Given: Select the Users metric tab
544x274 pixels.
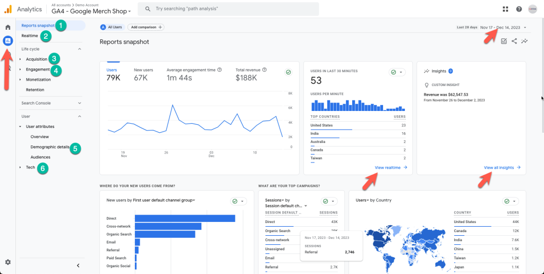Looking at the screenshot, I should click(114, 74).
